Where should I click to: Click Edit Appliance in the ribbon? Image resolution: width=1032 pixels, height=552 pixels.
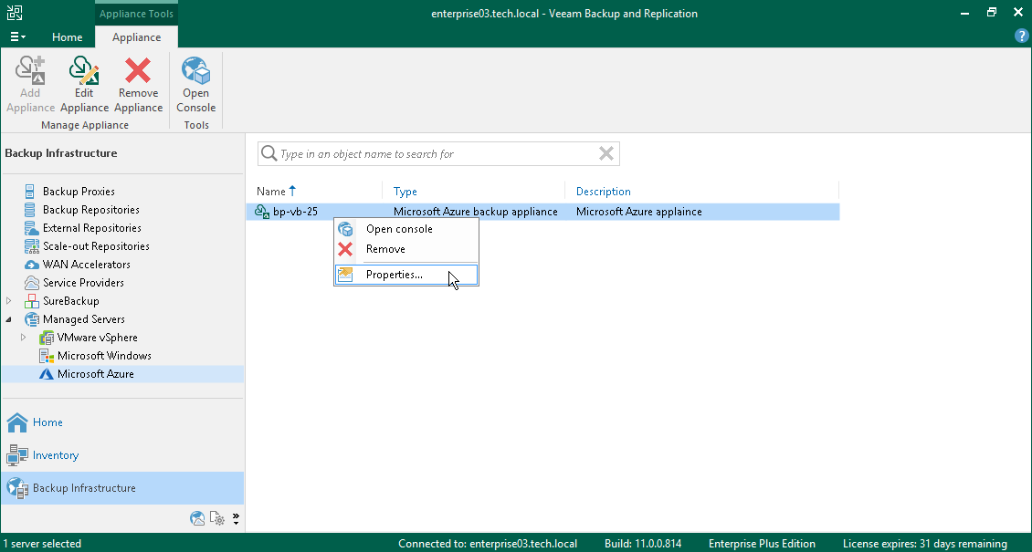coord(84,84)
